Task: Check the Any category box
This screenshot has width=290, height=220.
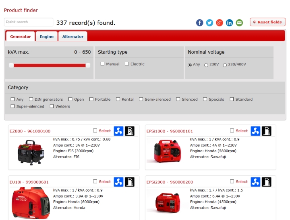Action: [12, 99]
